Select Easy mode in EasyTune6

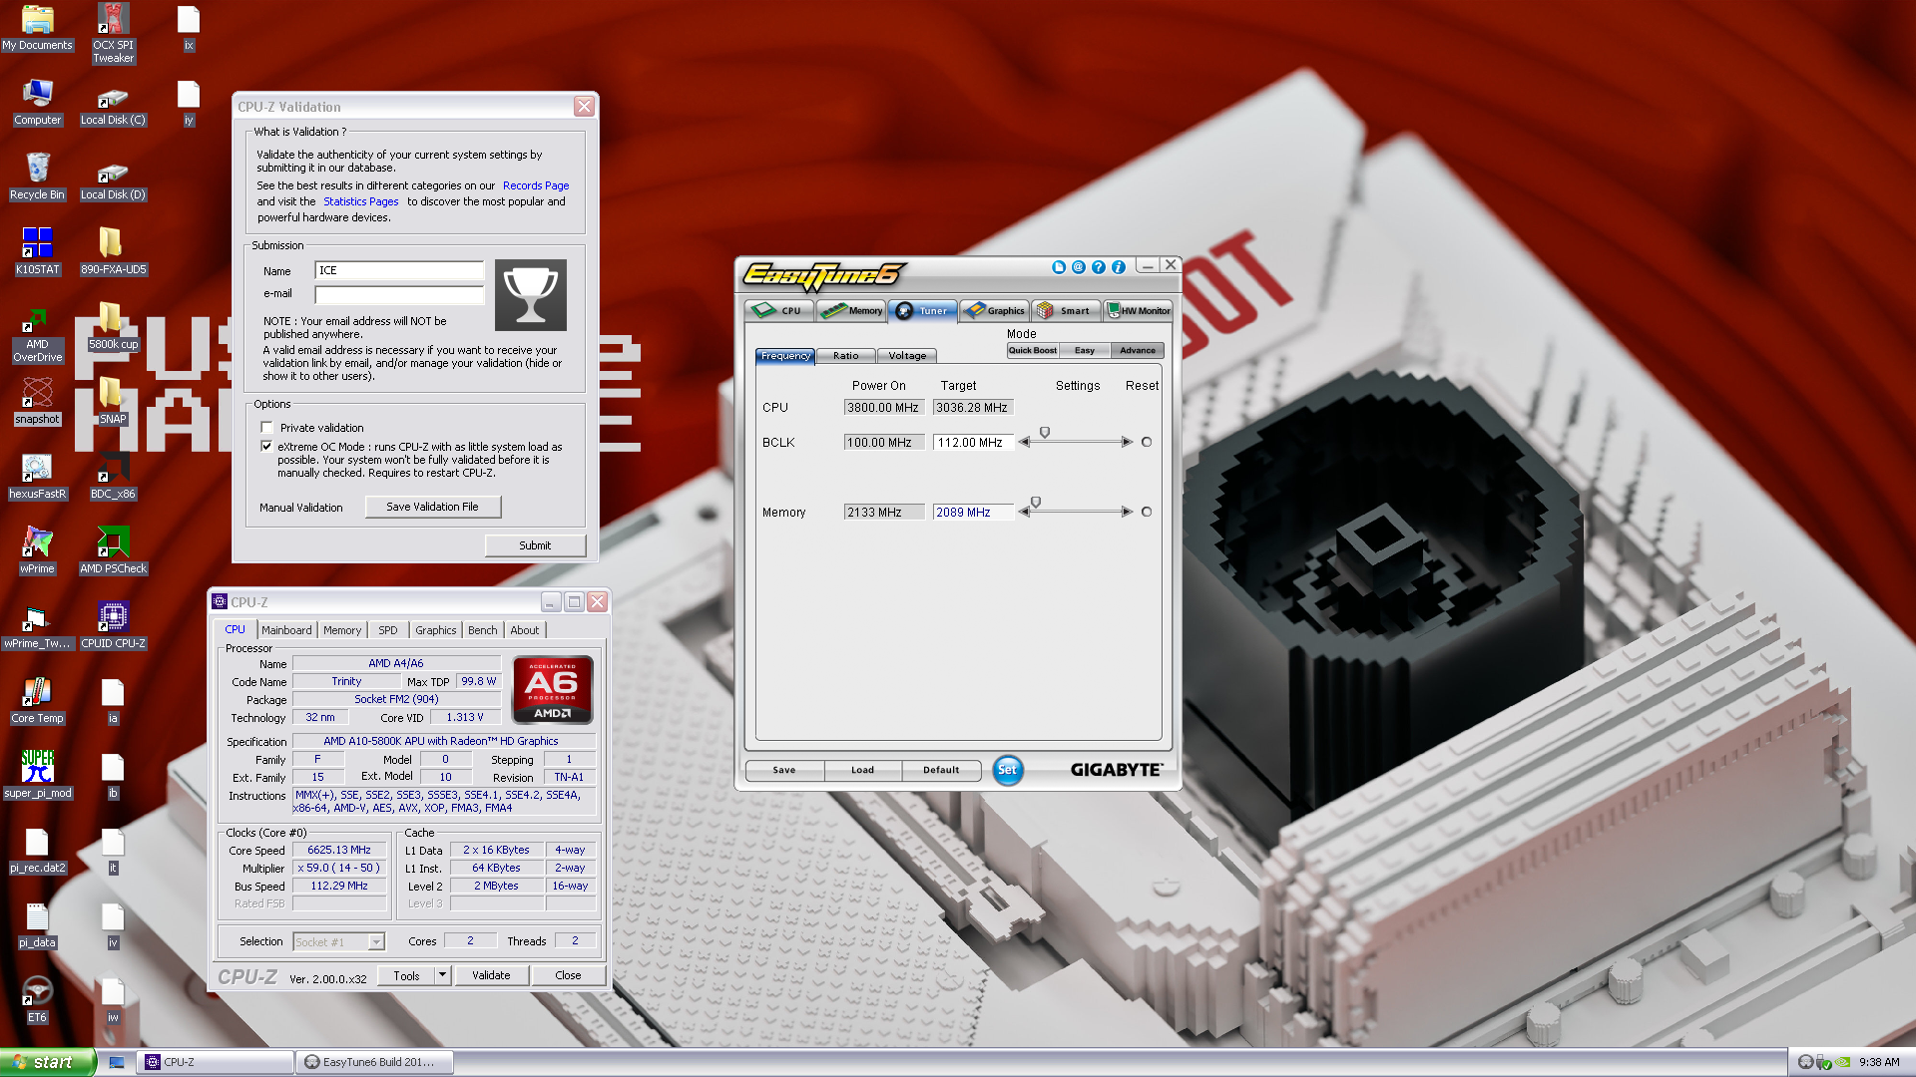click(1085, 350)
